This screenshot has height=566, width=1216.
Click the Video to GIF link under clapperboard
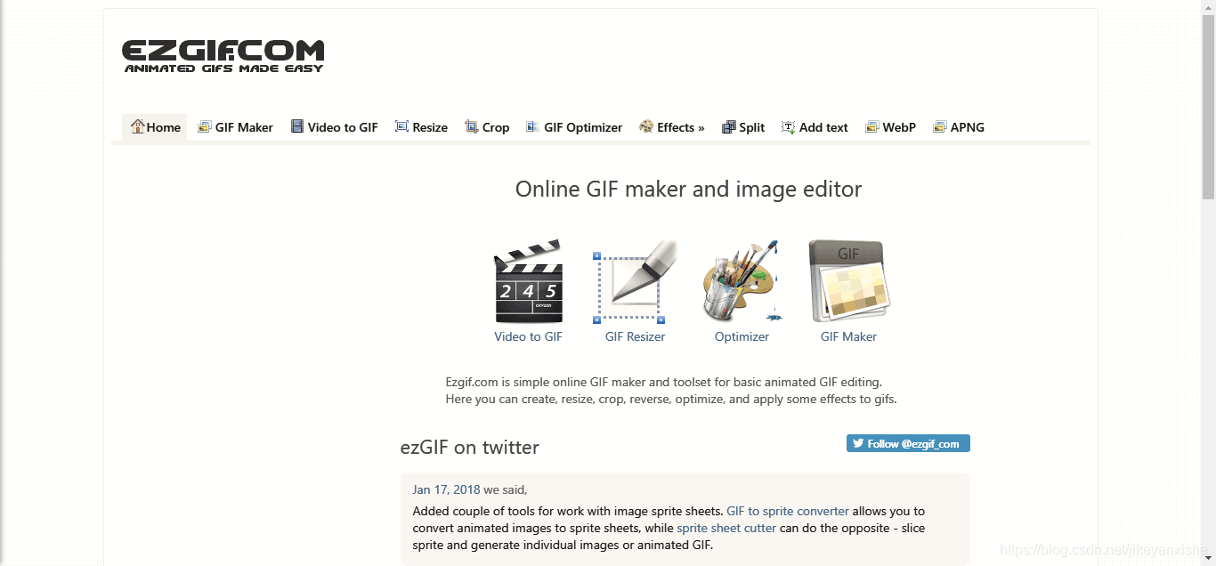coord(529,336)
